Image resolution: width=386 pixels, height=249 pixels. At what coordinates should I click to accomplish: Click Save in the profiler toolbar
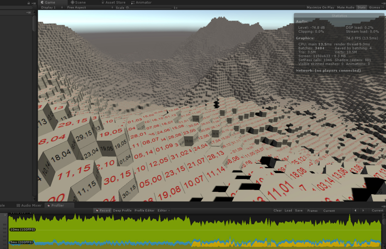[299, 211]
